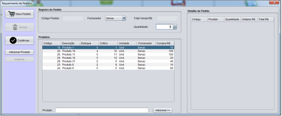Click into the Quantidade number field

click(x=164, y=27)
